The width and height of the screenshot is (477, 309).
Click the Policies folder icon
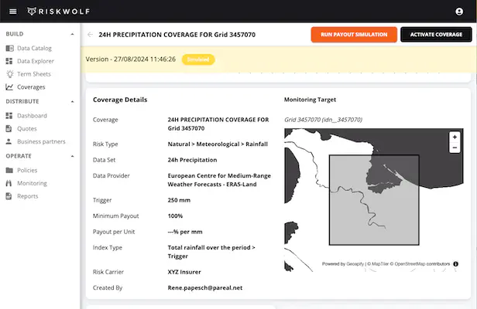click(x=9, y=170)
